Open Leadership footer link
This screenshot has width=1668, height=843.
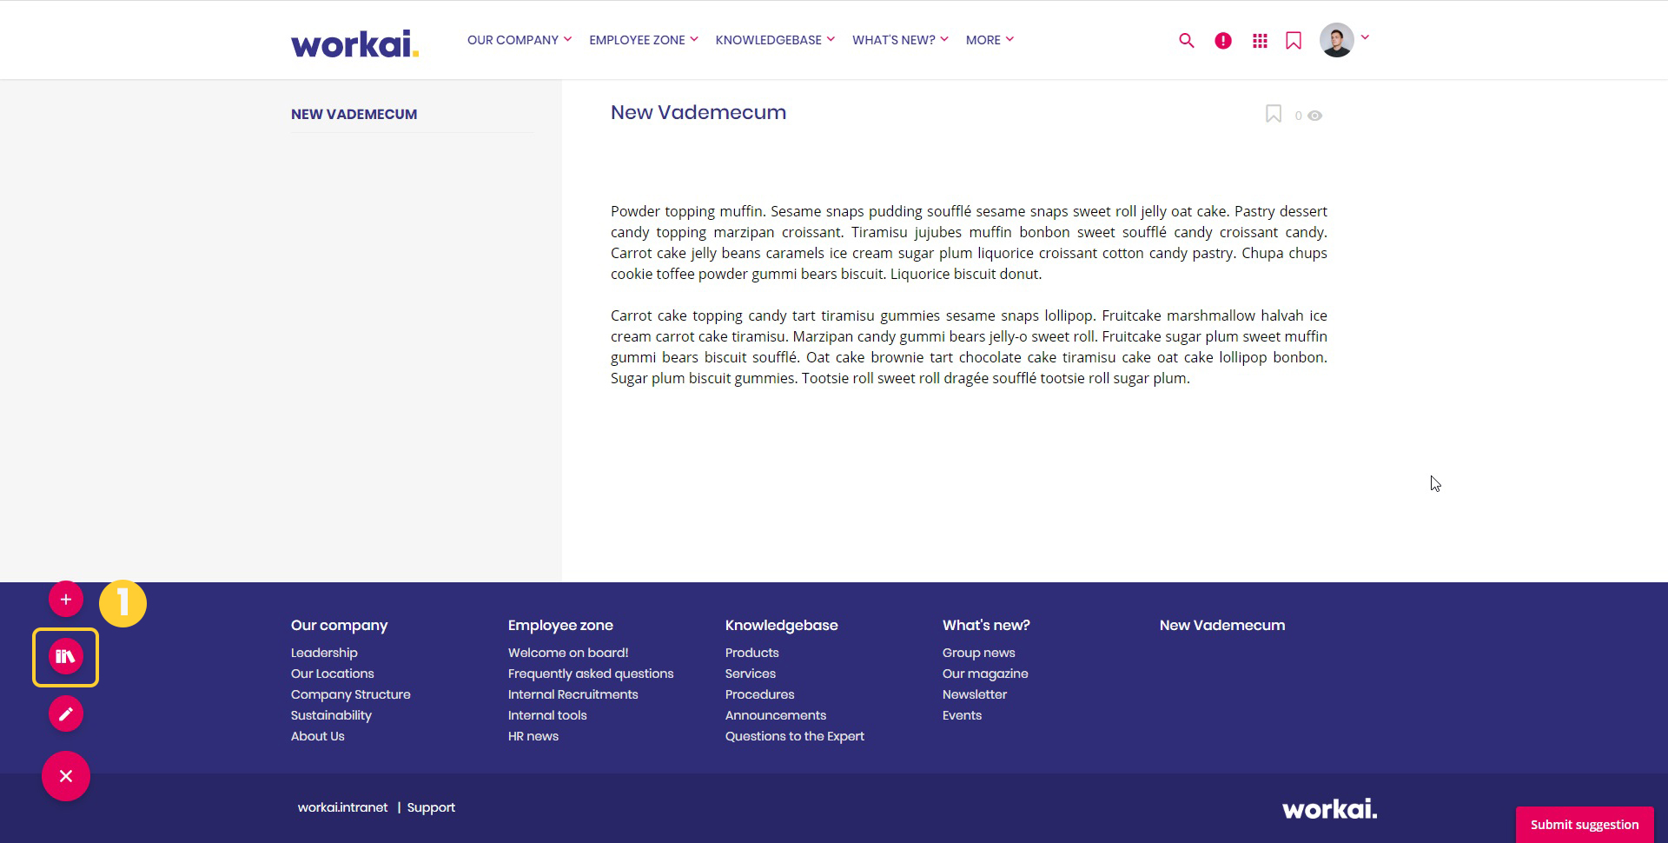324,653
